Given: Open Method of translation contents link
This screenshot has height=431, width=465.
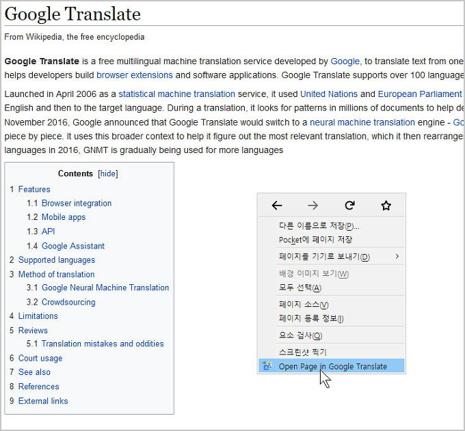Looking at the screenshot, I should [x=56, y=275].
